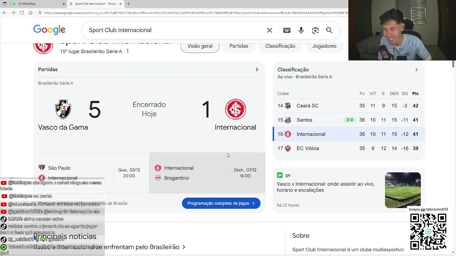
Task: Click the Brasileirão Série A label under Partidas
Action: (x=56, y=83)
